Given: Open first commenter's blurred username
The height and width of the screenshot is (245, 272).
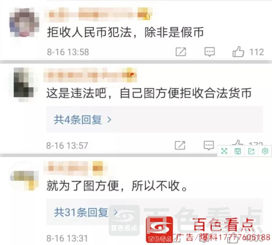Looking at the screenshot, I should tap(98, 14).
